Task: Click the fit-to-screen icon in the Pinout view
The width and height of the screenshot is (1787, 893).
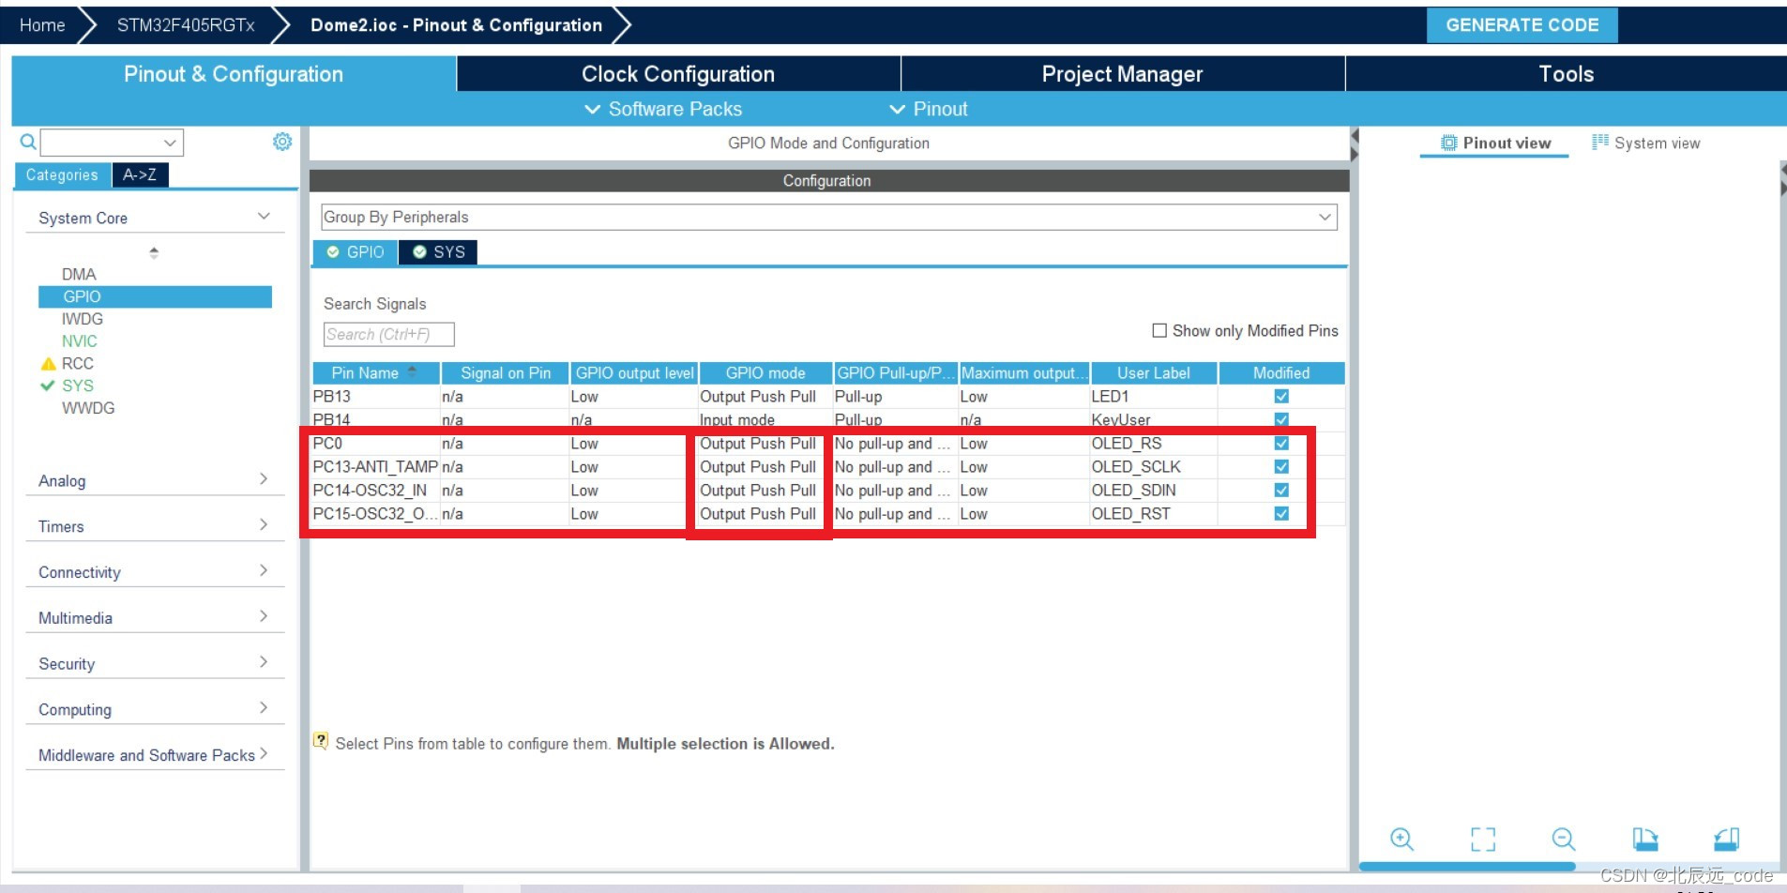Action: 1483,839
